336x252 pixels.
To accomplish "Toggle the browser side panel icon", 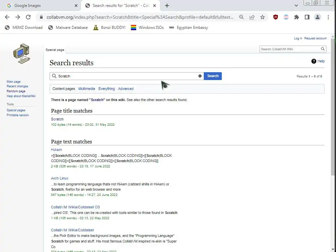I will pyautogui.click(x=307, y=17).
